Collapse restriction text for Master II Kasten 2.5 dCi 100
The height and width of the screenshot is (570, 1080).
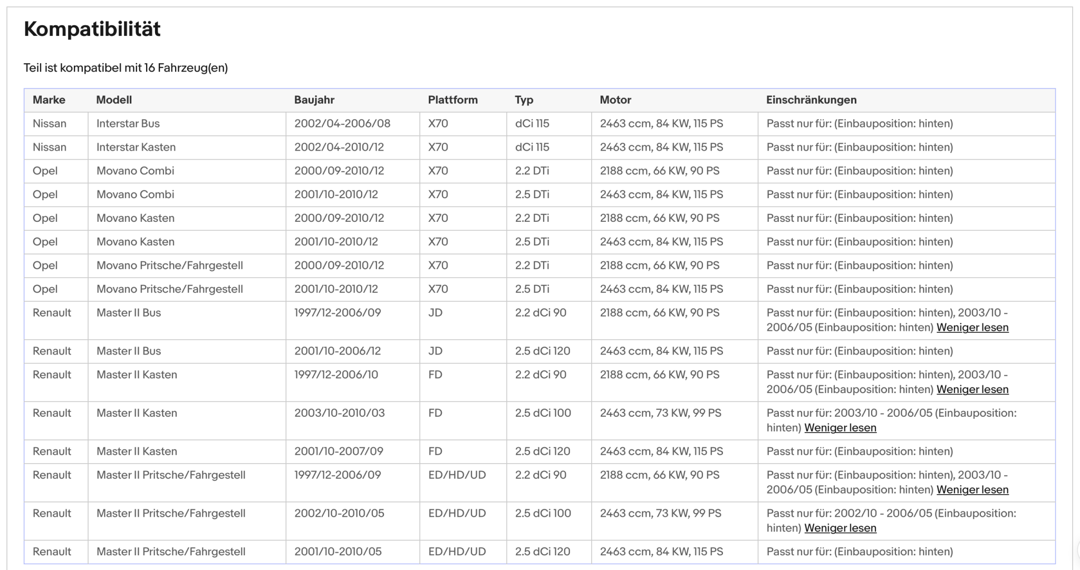(x=840, y=428)
